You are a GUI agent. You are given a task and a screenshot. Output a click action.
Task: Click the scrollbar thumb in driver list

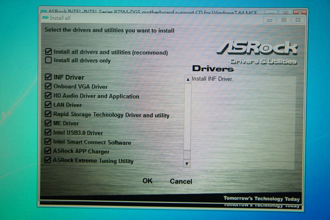coord(187,155)
